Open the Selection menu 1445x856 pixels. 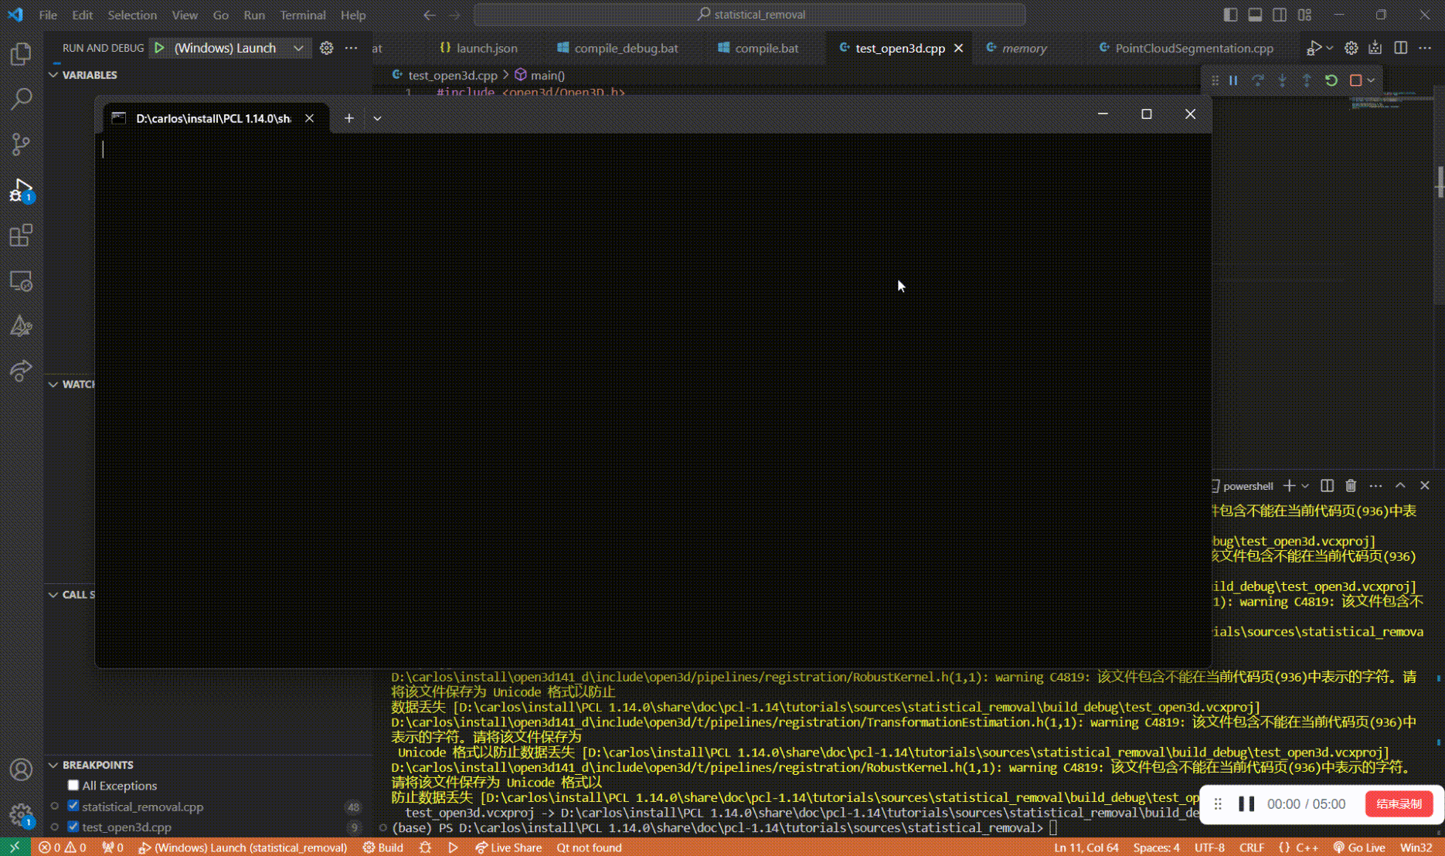tap(132, 15)
